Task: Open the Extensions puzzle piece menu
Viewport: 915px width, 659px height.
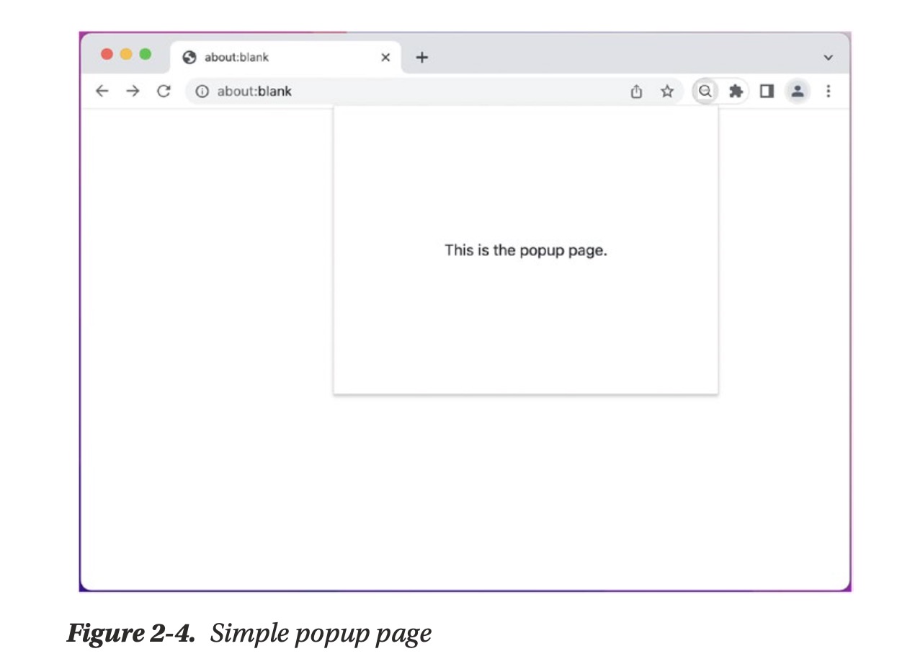Action: 736,92
